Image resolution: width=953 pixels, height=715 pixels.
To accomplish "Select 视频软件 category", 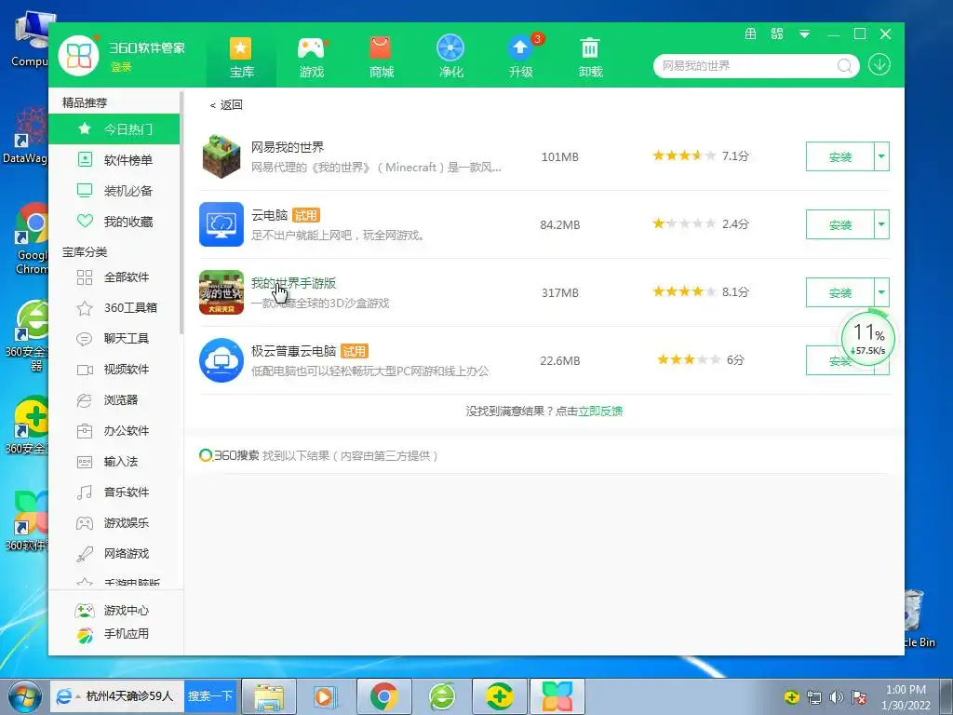I will [114, 369].
